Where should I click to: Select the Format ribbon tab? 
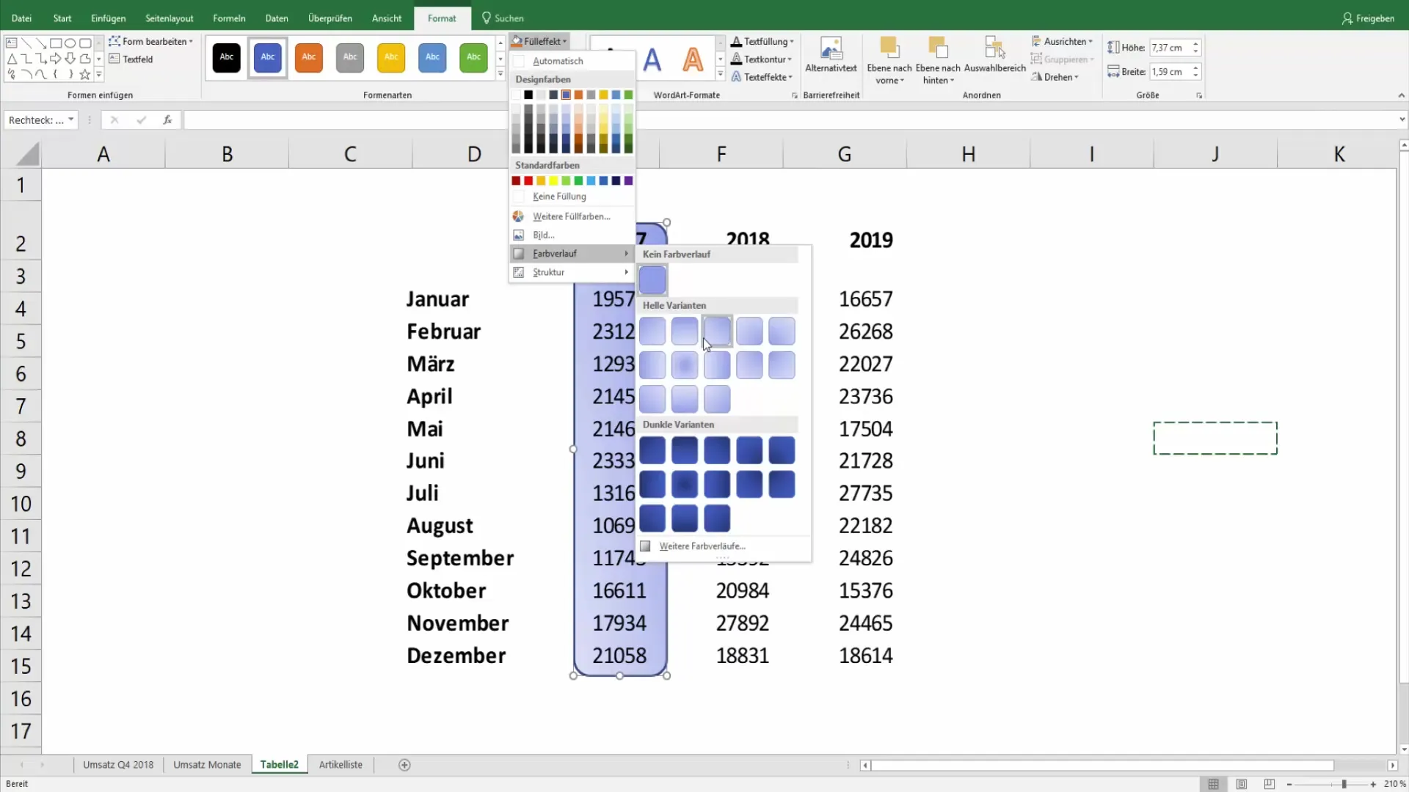(441, 18)
